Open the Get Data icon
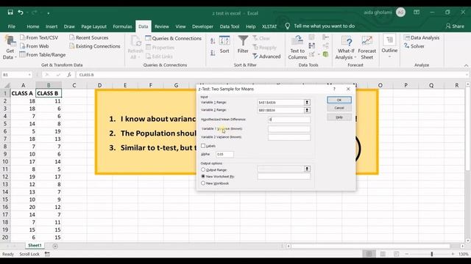The width and height of the screenshot is (471, 264). click(10, 41)
